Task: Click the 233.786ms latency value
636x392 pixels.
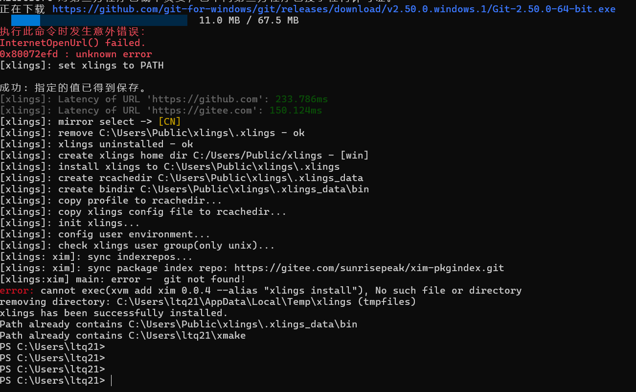Action: point(302,99)
